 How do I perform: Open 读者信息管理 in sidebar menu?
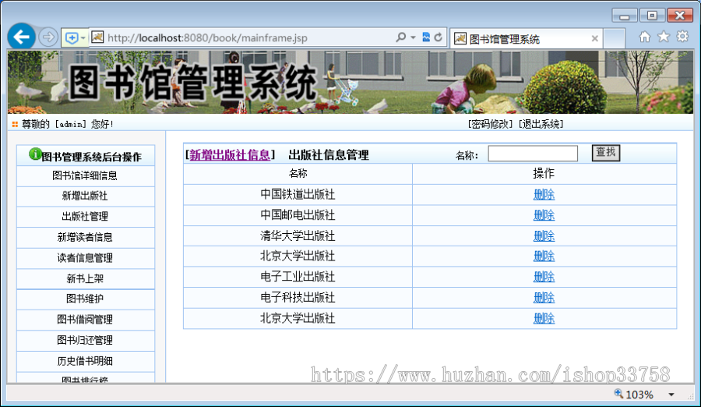point(85,258)
